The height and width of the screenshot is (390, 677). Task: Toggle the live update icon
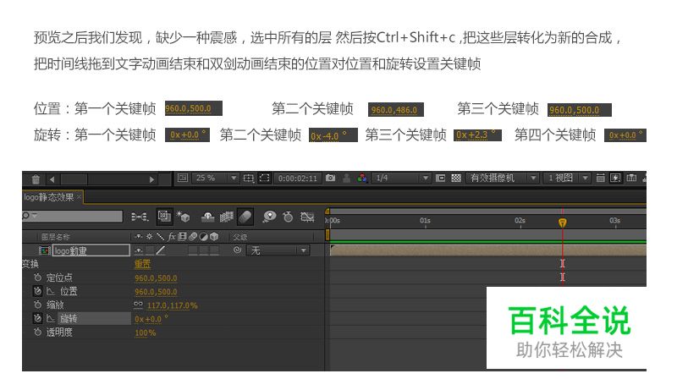coord(164,216)
